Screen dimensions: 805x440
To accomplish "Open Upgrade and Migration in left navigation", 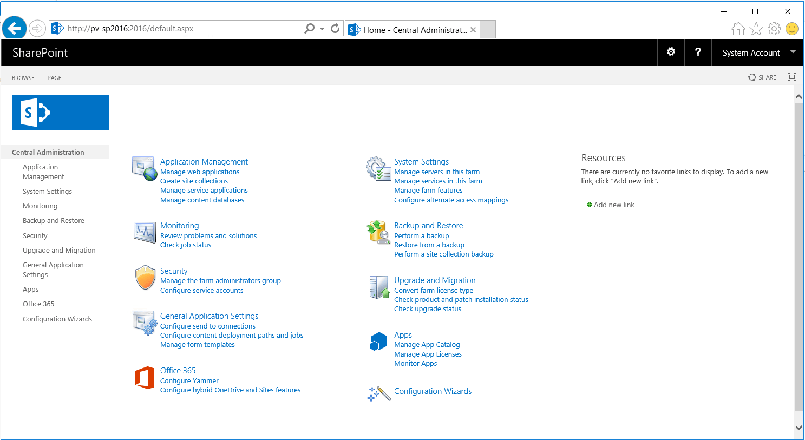I will (59, 250).
